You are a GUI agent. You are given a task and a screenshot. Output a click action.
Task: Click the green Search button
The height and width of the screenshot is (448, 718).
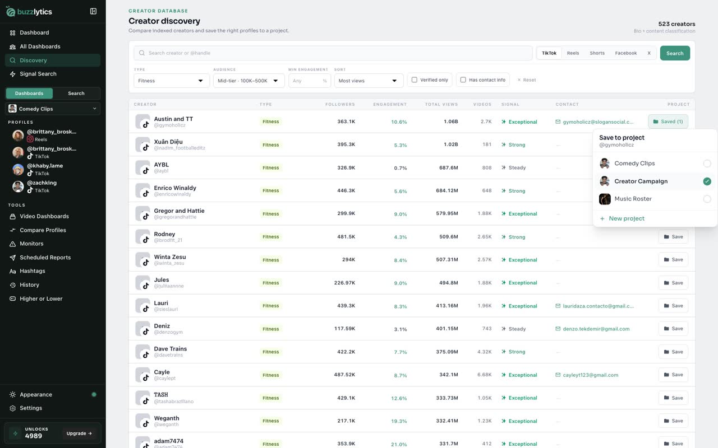[x=675, y=53]
